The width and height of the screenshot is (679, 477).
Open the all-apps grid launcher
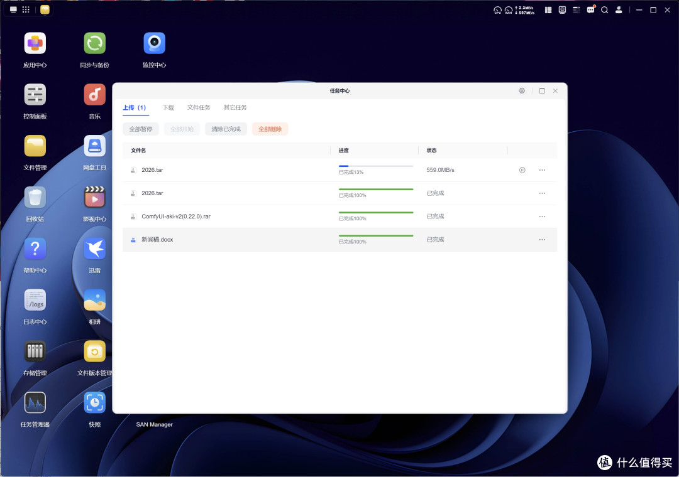26,9
